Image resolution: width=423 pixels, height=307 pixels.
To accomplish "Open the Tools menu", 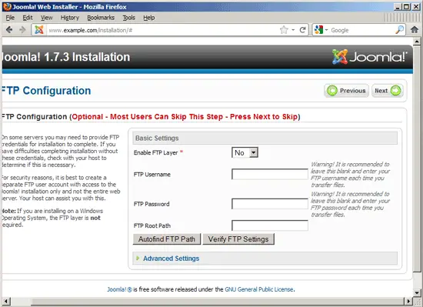I will point(128,18).
